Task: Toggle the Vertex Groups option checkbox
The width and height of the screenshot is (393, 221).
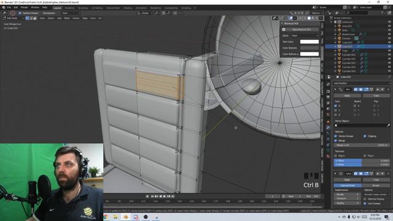Action: [x=336, y=136]
